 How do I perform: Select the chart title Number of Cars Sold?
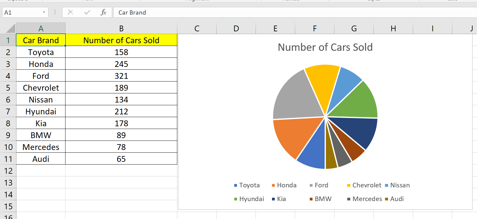325,47
